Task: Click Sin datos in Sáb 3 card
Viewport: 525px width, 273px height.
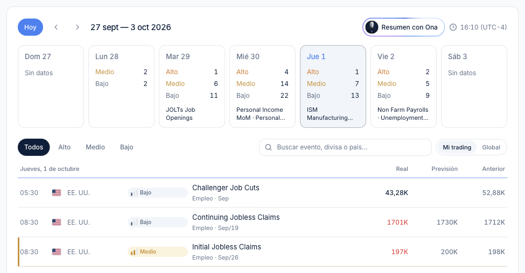Action: pos(461,73)
